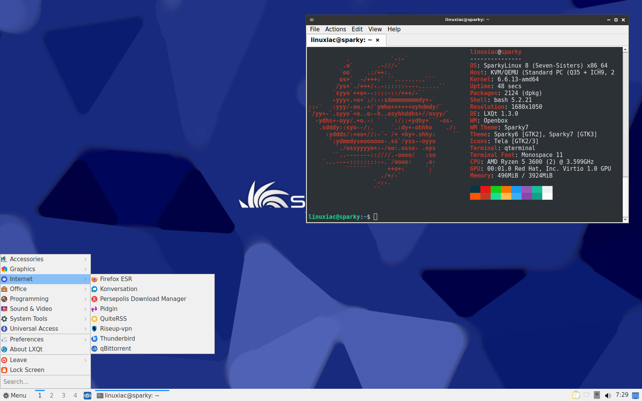This screenshot has width=642, height=401.
Task: Click the removable media eject tray icon
Action: [x=597, y=395]
